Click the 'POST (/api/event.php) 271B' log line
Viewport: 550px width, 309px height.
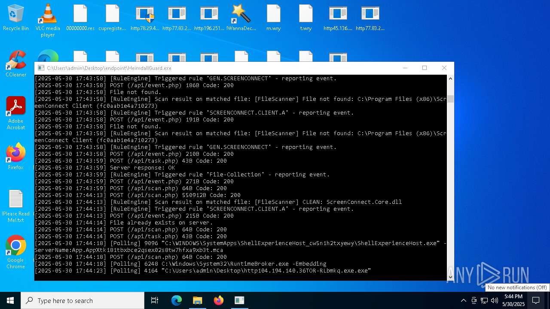134,182
